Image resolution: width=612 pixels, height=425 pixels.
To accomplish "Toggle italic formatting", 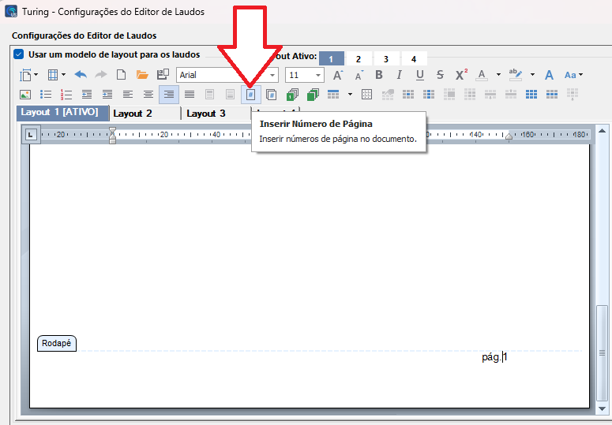I will (400, 75).
